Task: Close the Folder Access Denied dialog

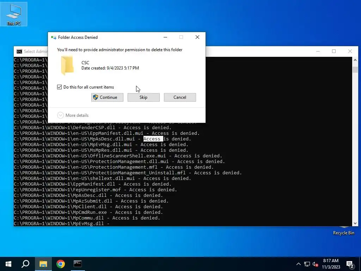Action: pyautogui.click(x=197, y=37)
